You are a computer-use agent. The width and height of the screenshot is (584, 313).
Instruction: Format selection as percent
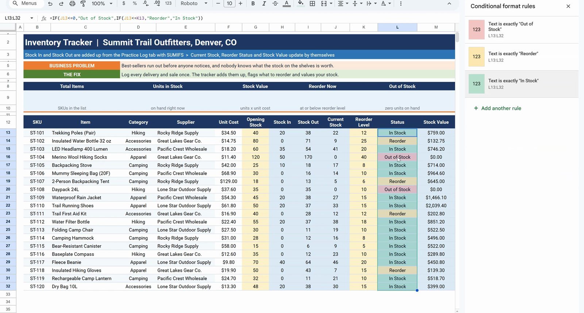[135, 3]
